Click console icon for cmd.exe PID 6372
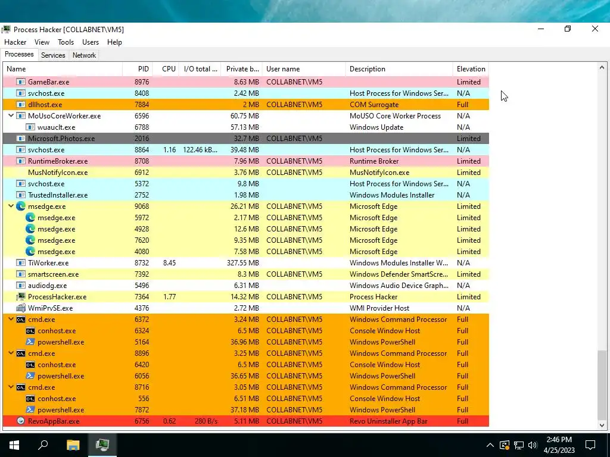This screenshot has width=610, height=457. 21,320
